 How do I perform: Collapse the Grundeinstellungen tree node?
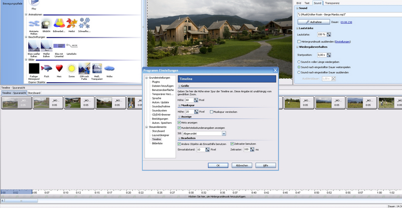147,78
